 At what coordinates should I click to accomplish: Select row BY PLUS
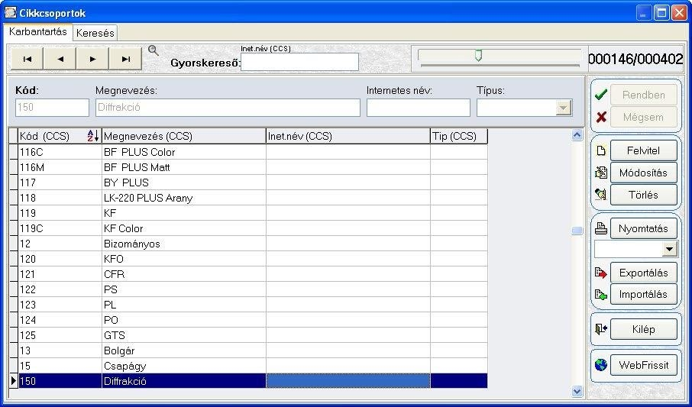[x=253, y=183]
